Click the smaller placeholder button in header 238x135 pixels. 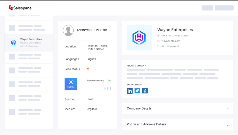click(x=207, y=8)
